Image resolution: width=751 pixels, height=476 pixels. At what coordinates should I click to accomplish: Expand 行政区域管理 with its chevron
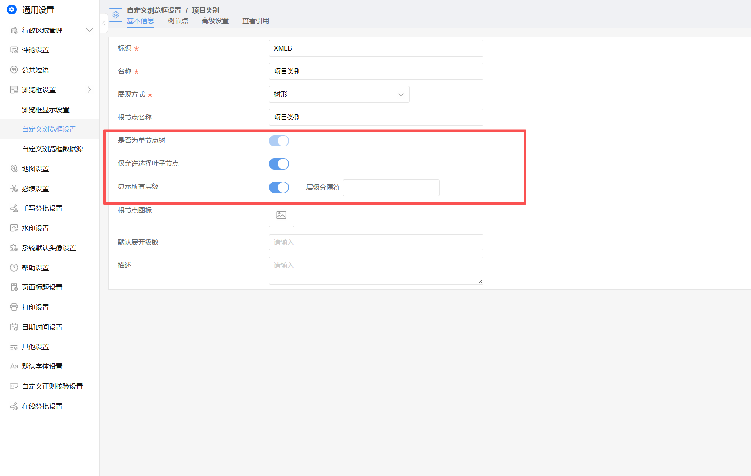click(89, 30)
